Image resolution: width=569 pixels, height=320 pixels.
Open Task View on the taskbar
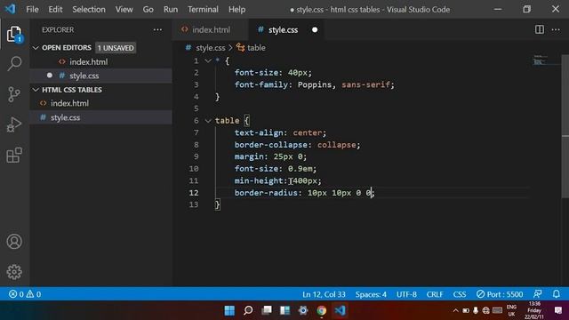[267, 310]
